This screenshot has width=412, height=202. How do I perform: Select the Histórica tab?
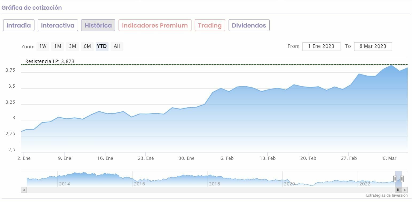pos(98,25)
